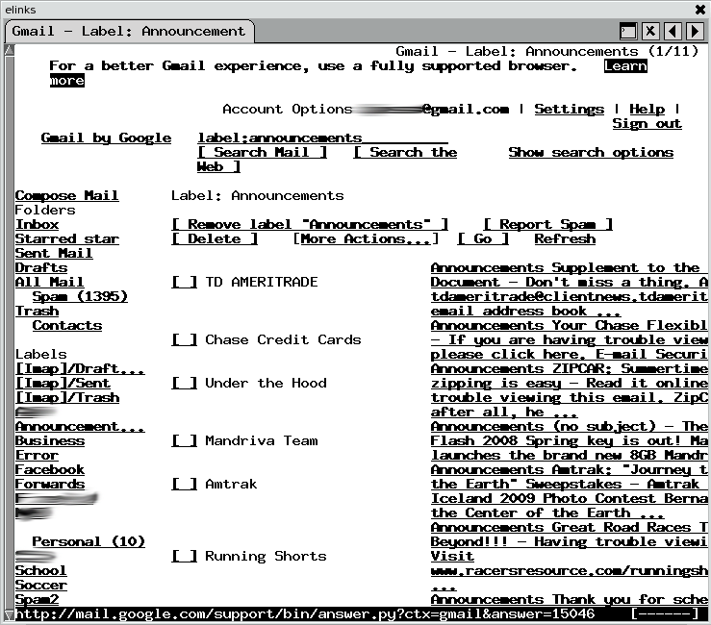The height and width of the screenshot is (625, 711).
Task: Focus the label:announcements search field
Action: 322,137
